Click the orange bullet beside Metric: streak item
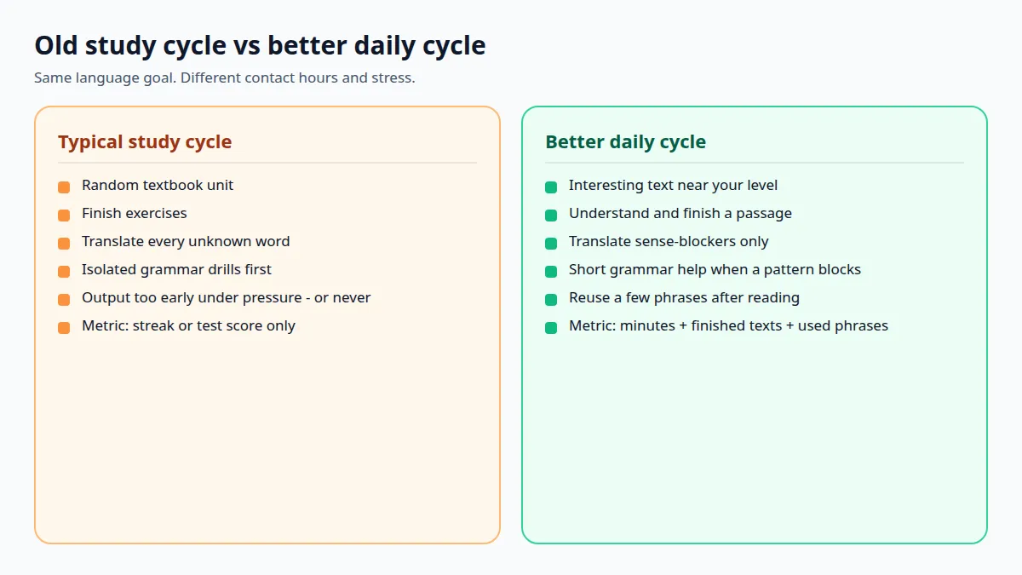1022x575 pixels. pyautogui.click(x=64, y=328)
